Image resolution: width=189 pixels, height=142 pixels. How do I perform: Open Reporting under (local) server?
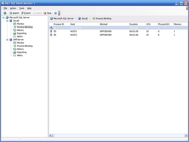click(22, 33)
